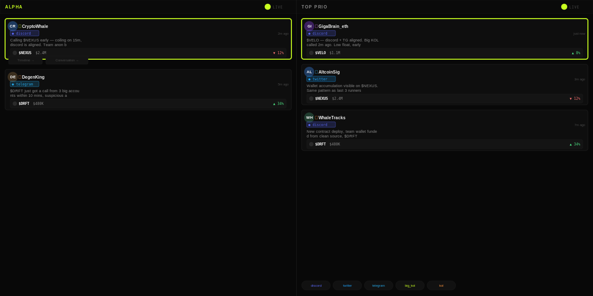Click the 'Calling $NEXUS early' message text

click(x=46, y=42)
